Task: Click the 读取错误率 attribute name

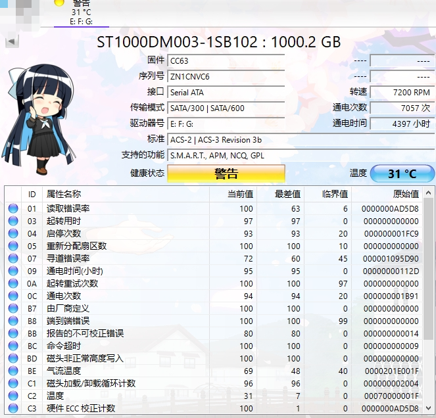Action: (x=68, y=208)
